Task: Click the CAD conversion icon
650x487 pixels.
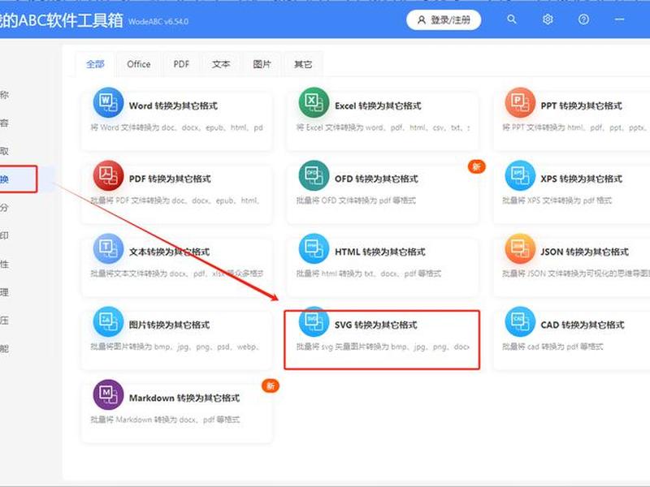Action: tap(520, 321)
